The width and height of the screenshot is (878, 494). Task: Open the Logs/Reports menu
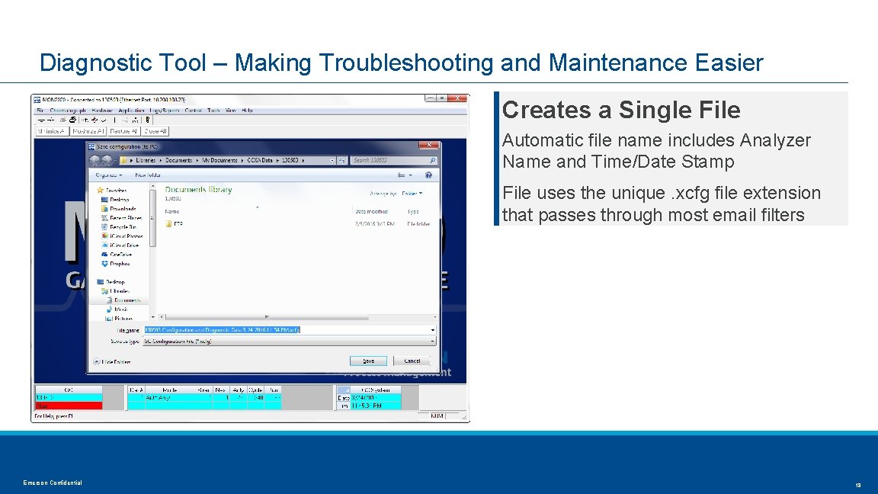click(165, 111)
